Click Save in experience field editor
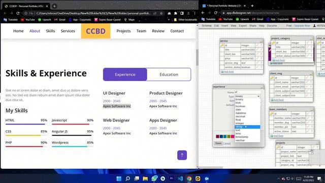This screenshot has height=183, width=325. click(x=218, y=143)
